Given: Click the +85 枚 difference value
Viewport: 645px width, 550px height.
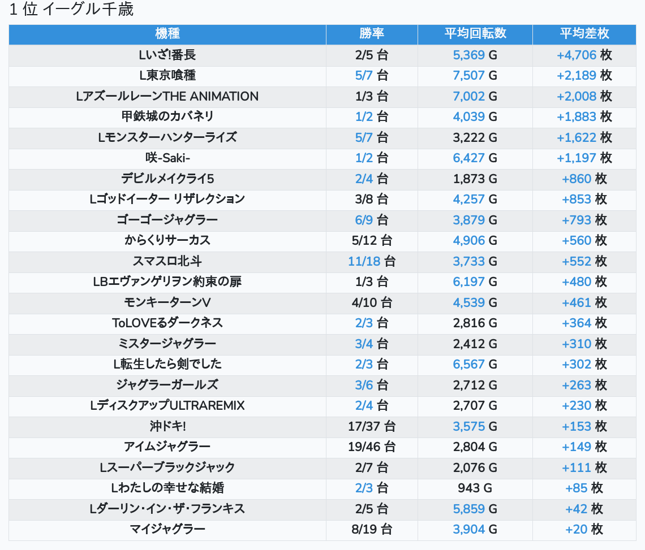Looking at the screenshot, I should (x=584, y=488).
